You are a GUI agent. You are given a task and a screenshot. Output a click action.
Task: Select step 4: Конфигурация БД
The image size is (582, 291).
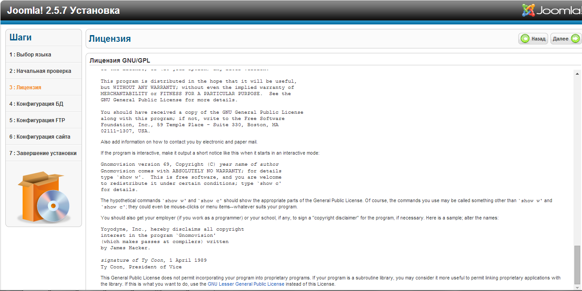pos(44,104)
